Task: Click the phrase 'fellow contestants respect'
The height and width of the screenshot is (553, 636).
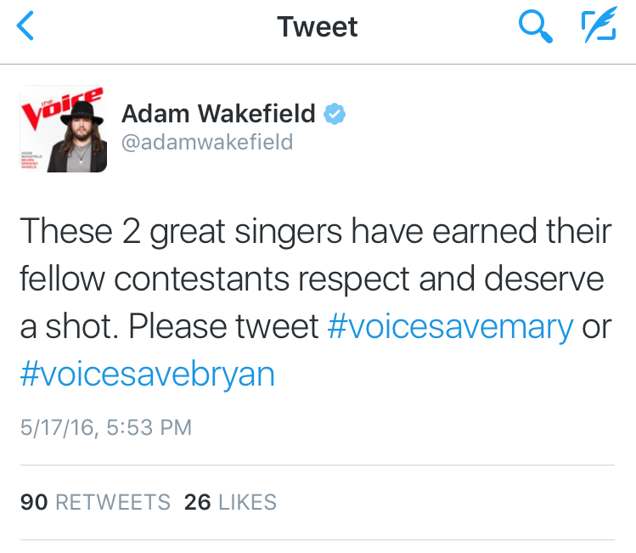Action: [x=215, y=279]
